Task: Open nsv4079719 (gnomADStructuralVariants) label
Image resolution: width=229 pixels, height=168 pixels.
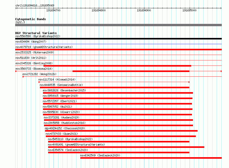Action: (x=44, y=47)
